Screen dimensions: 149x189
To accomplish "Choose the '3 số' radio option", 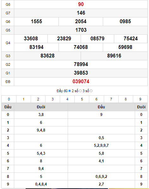I will pos(91,91).
